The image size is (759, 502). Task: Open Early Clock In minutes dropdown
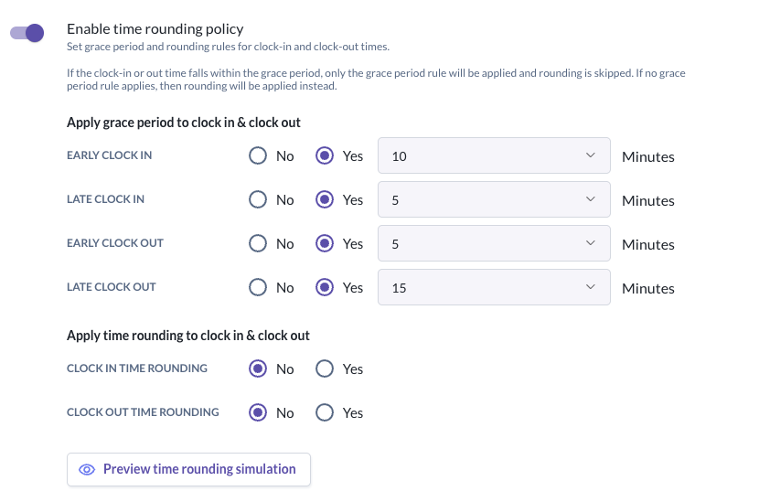click(x=493, y=156)
